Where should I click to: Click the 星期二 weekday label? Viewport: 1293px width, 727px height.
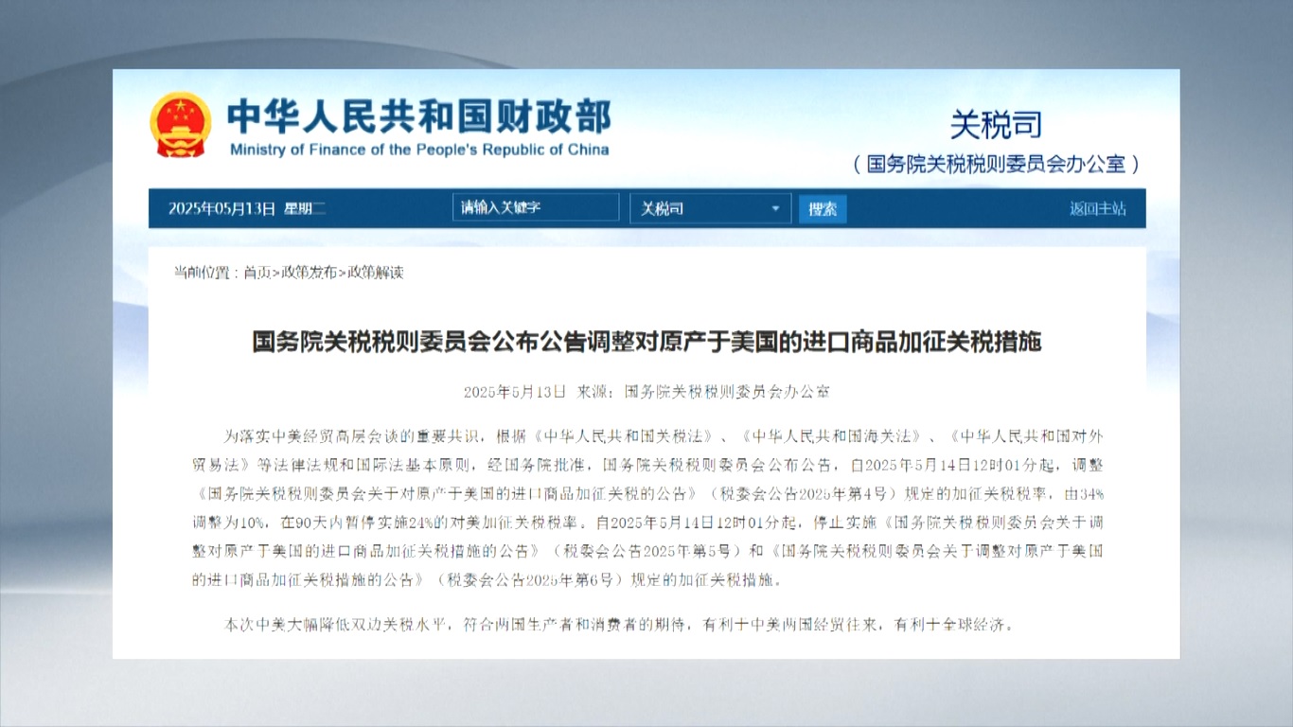[305, 208]
